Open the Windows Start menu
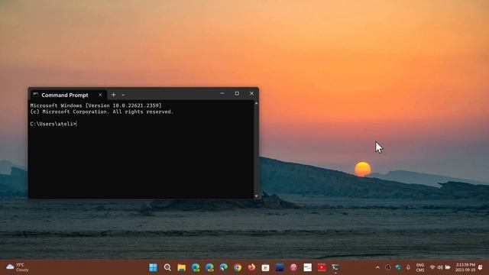489x275 pixels. point(153,267)
